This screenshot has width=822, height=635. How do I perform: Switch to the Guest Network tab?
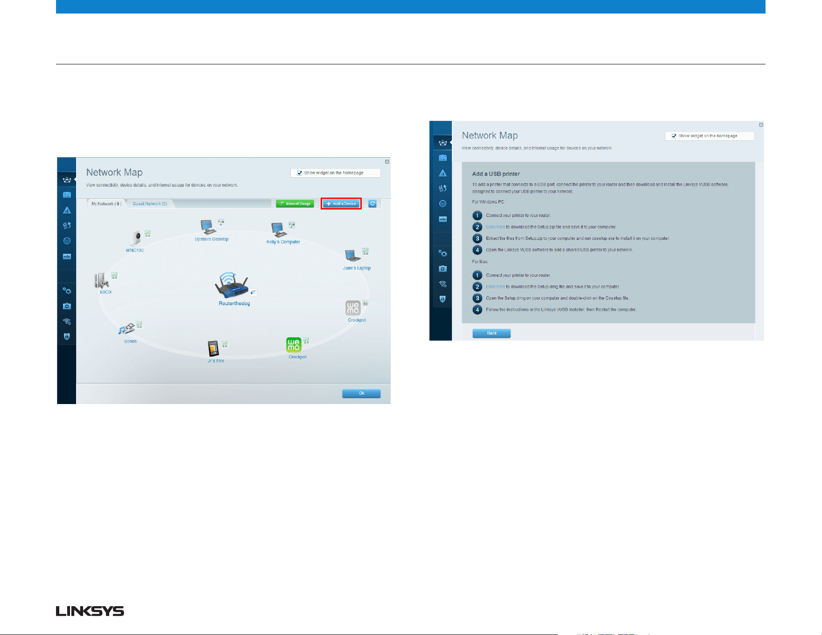150,204
